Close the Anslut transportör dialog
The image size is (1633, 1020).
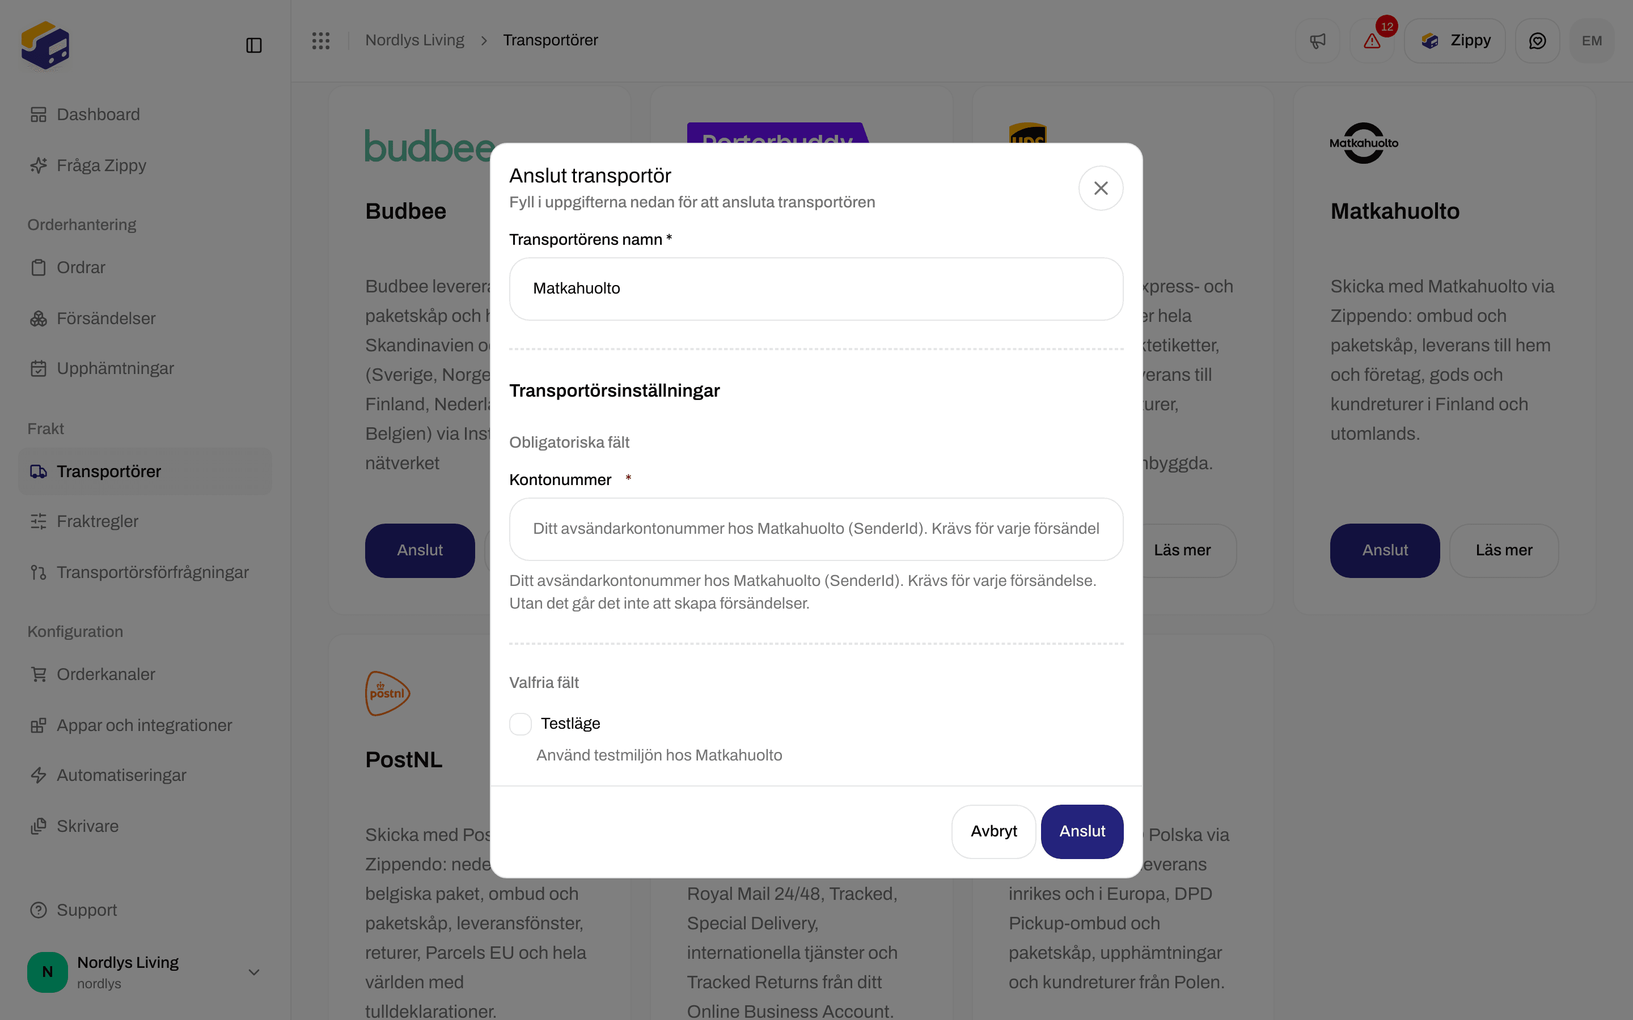click(1101, 188)
